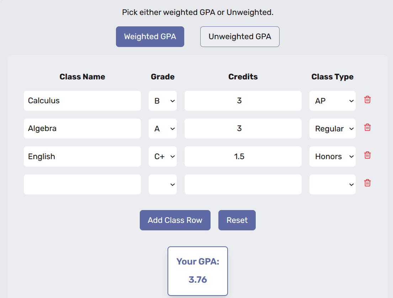Reset the GPA calculator
Screen dimensions: 393x298
237,220
